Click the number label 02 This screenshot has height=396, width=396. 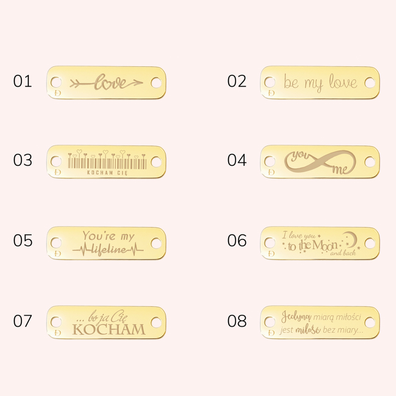(237, 81)
